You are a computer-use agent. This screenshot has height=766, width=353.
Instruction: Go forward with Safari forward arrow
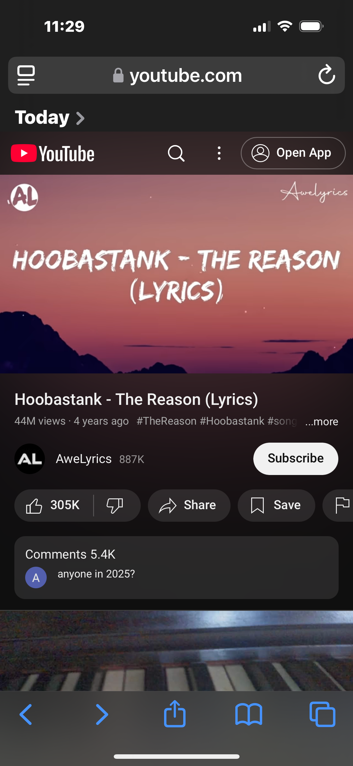point(102,714)
